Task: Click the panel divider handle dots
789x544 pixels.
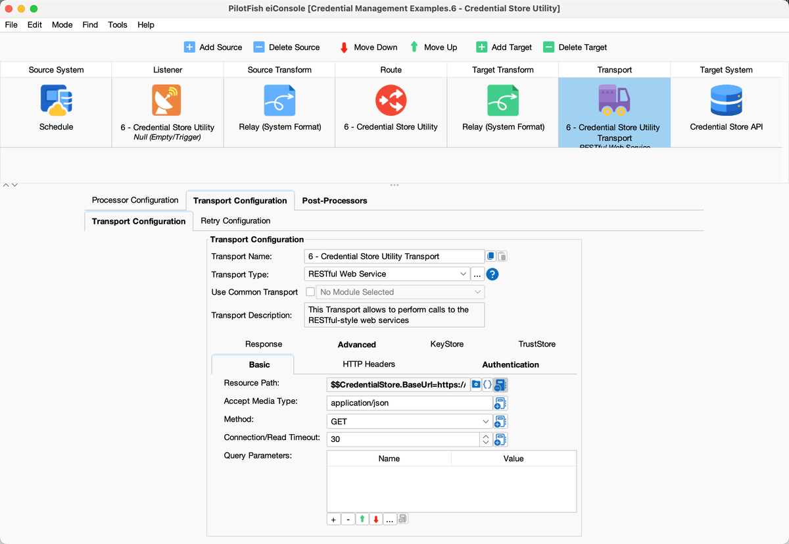Action: tap(394, 185)
